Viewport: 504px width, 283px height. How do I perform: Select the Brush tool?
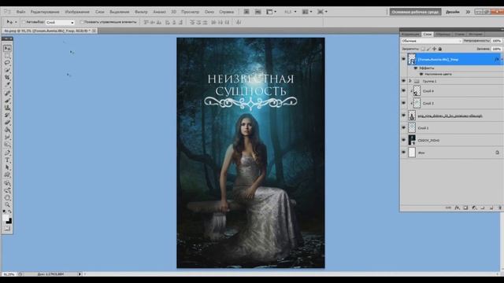(x=7, y=101)
